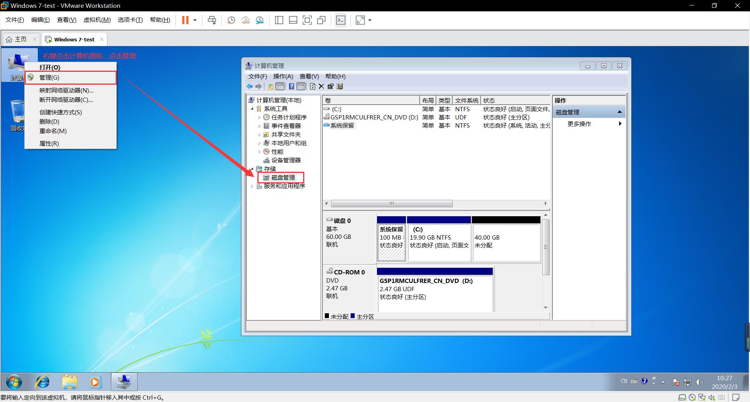Choose 管理(G) in the context menu
Viewport: 750px width, 402px height.
70,78
